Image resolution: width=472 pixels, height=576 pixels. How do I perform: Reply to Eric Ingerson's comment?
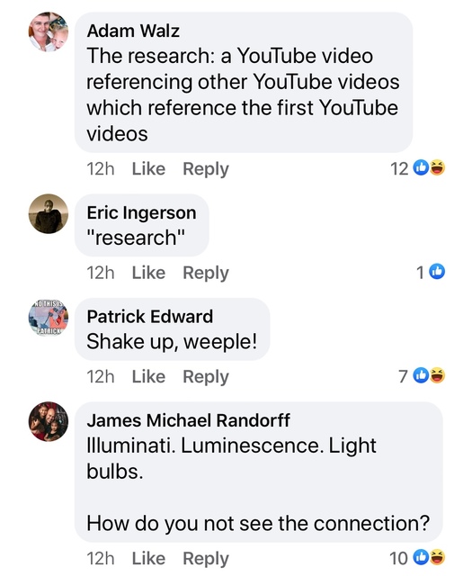pos(206,273)
